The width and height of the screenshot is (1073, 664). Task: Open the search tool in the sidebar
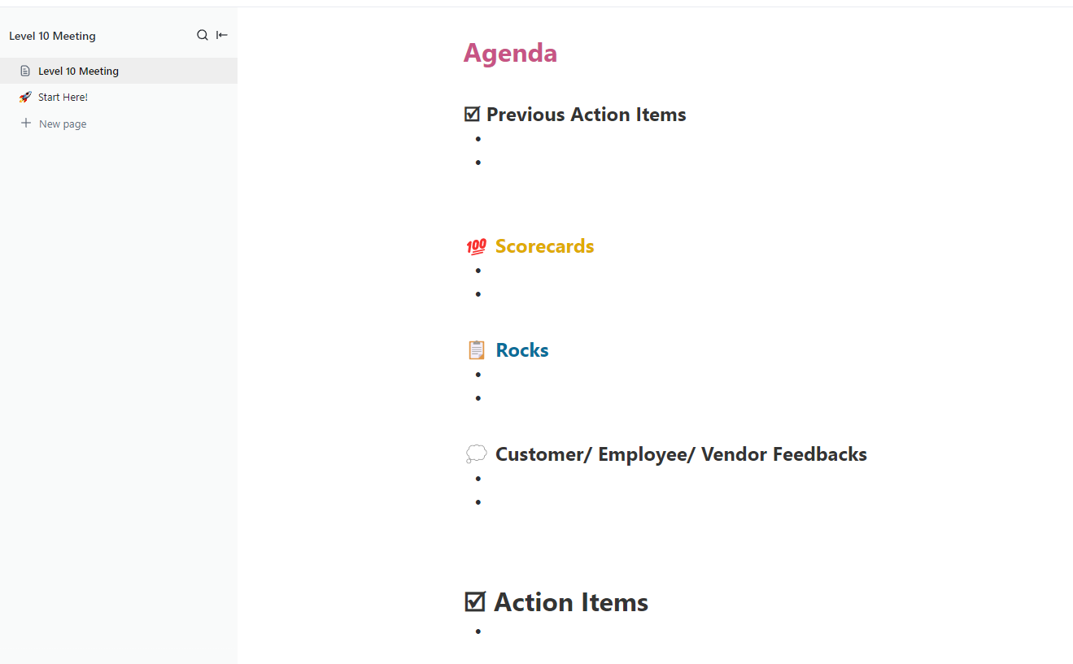tap(202, 35)
